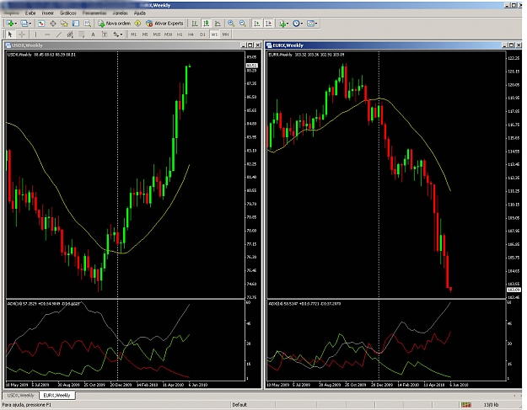Open the Periods clock dropdown
The width and height of the screenshot is (527, 410).
298,23
